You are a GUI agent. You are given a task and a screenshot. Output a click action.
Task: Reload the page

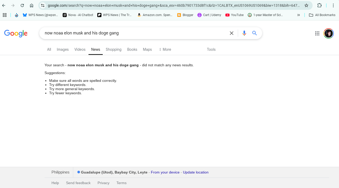(22, 5)
